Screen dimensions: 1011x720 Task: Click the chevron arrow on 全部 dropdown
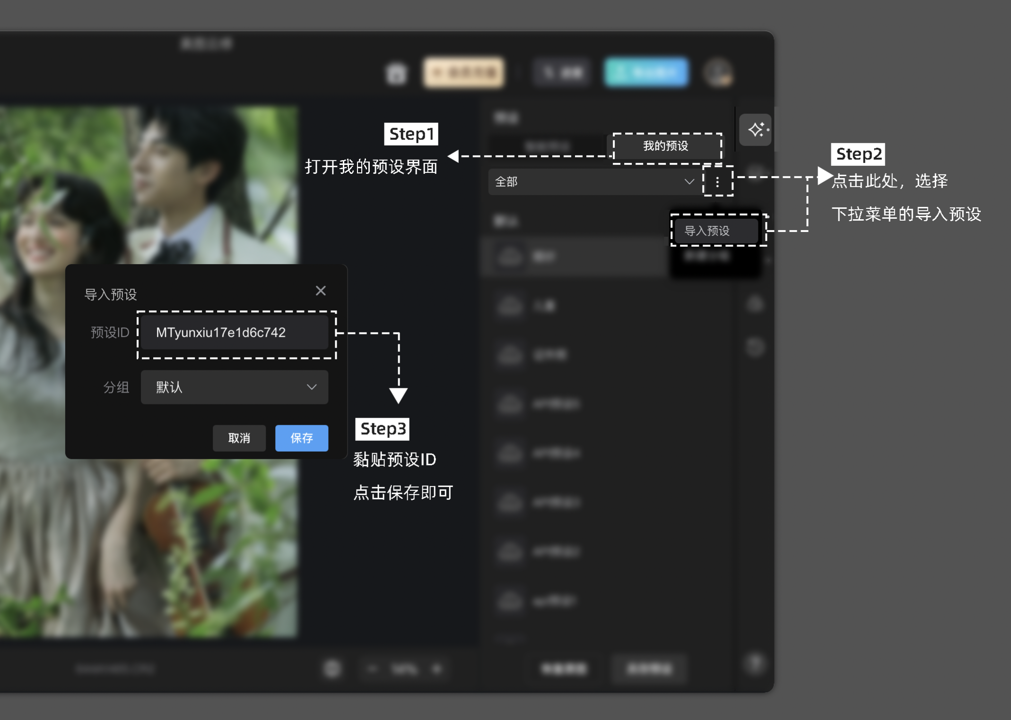coord(689,181)
